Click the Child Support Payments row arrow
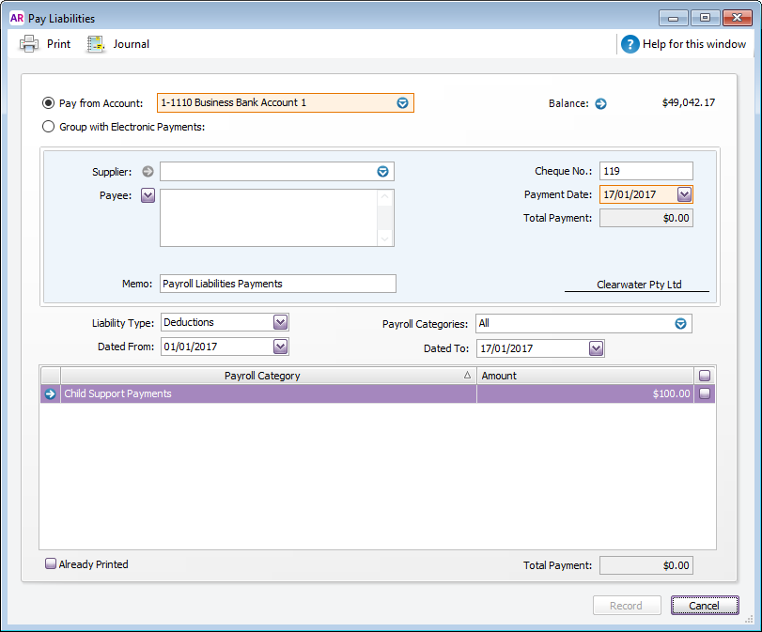Screen dimensions: 762x632 pos(50,394)
